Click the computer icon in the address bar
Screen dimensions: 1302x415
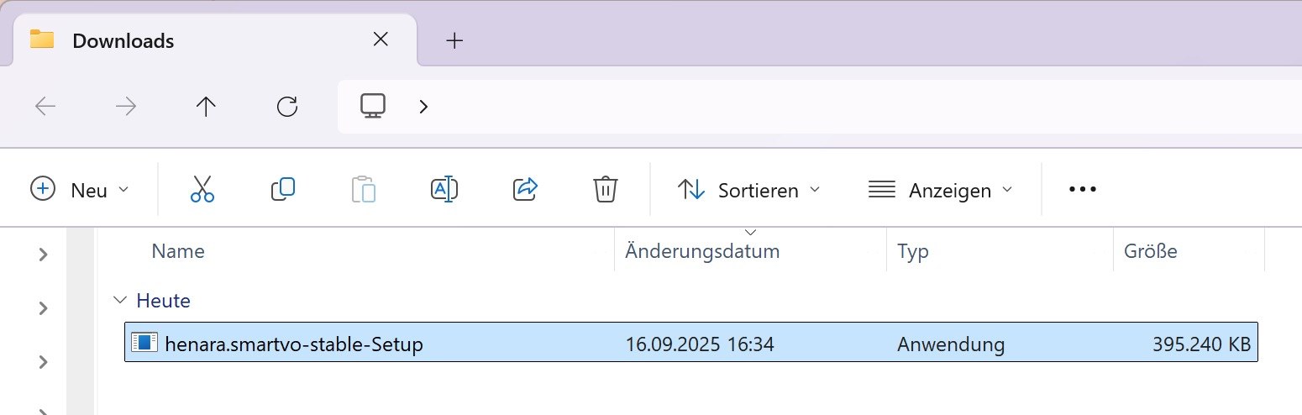pos(373,106)
